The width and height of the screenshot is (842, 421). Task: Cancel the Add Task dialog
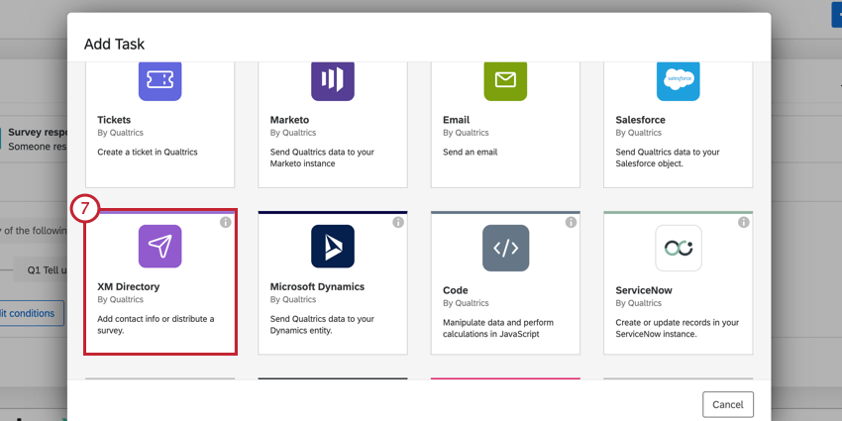pyautogui.click(x=728, y=404)
